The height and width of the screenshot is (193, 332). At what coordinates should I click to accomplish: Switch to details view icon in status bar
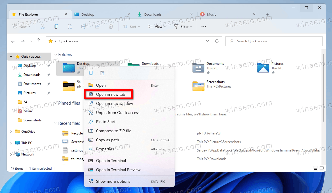click(315, 168)
